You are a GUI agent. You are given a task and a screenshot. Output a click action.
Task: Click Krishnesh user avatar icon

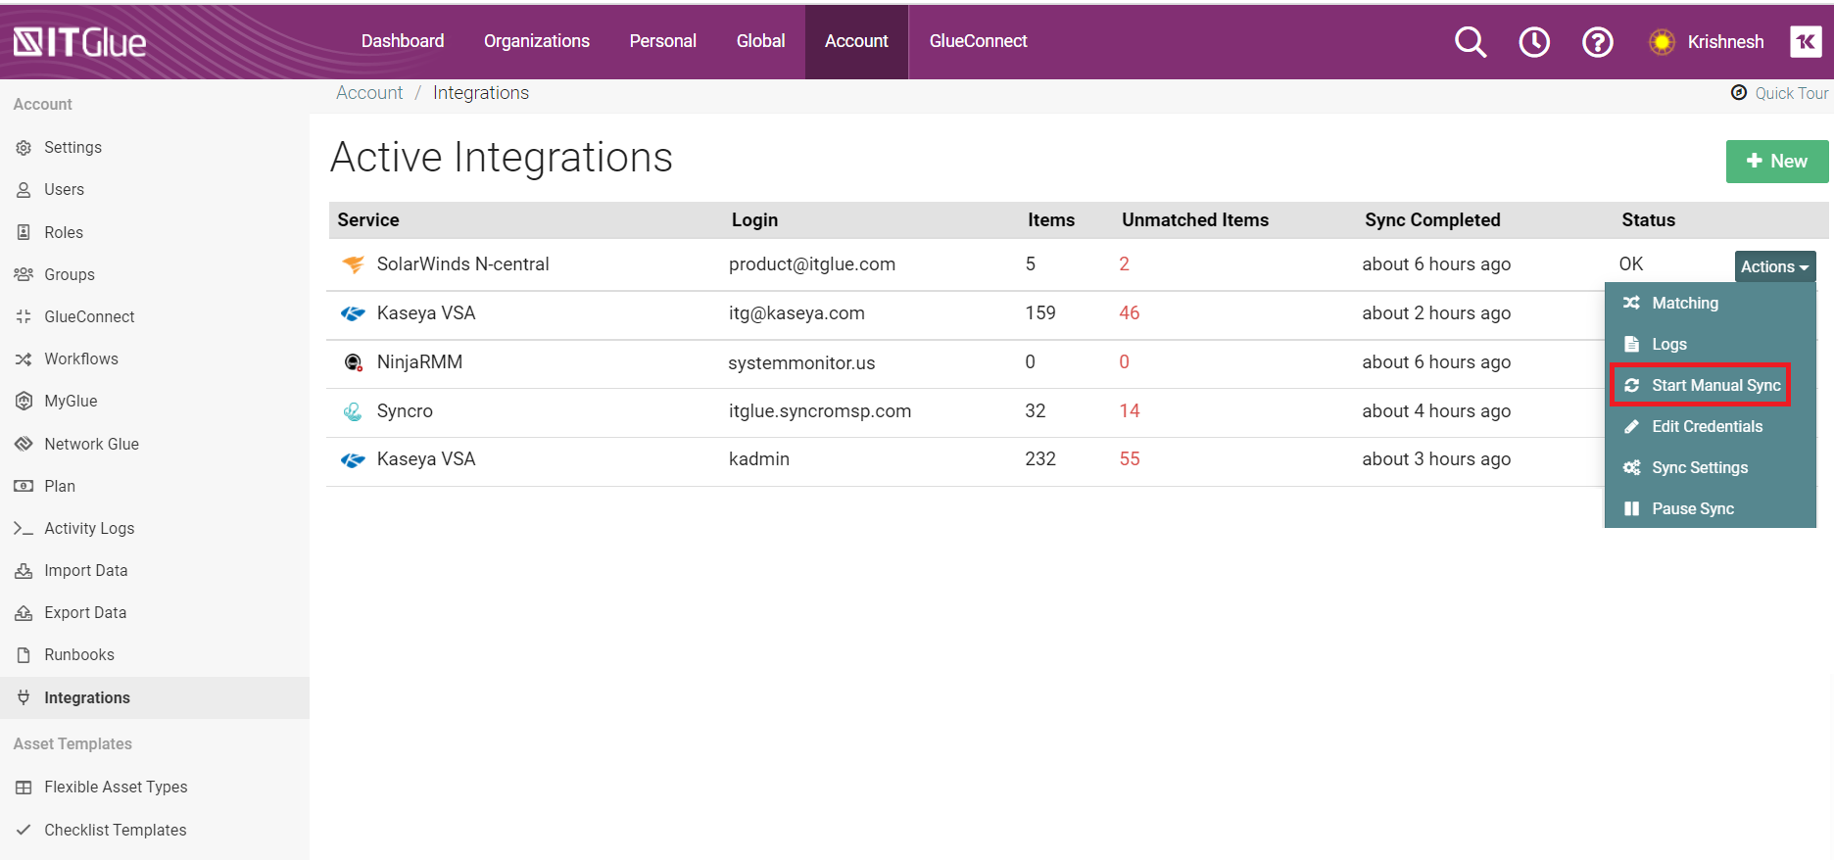coord(1662,42)
